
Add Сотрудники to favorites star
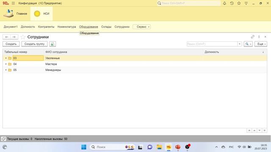23,37
